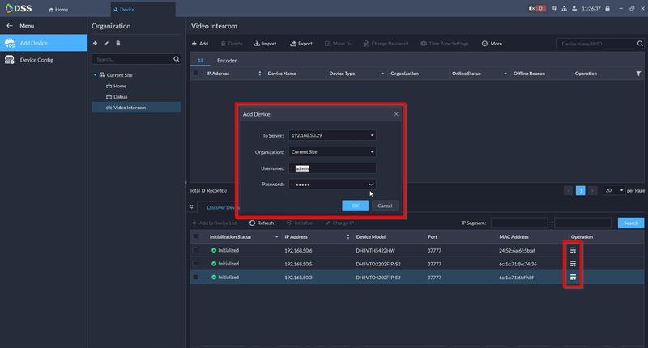Click the plus icon to add an organization
This screenshot has height=348, width=648.
pos(96,43)
